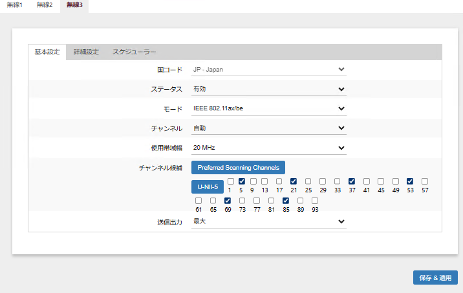Viewport: 463px width, 293px height.
Task: Expand the ステータス dropdown showing 有効
Action: tap(268, 89)
